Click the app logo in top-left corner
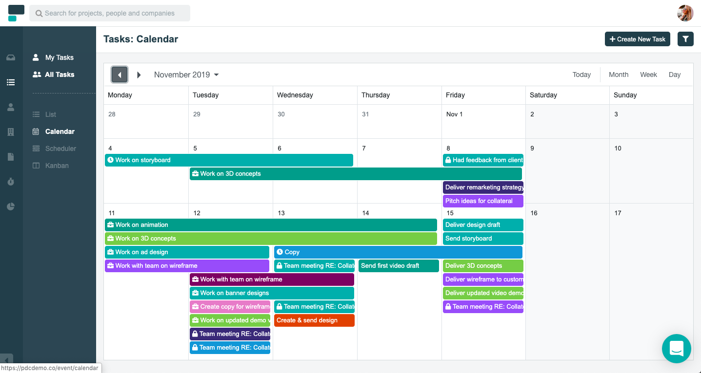Screen dimensions: 701x373 (16, 13)
